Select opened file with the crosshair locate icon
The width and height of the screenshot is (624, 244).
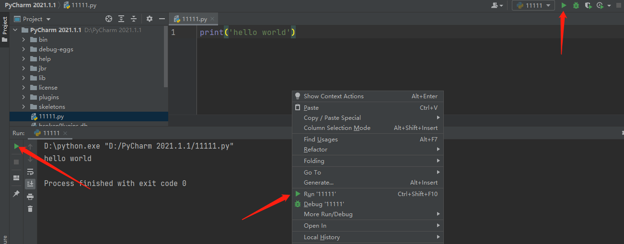[109, 19]
